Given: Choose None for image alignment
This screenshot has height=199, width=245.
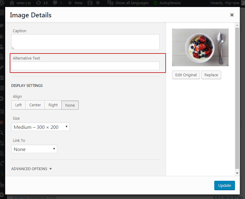Looking at the screenshot, I should coord(70,105).
